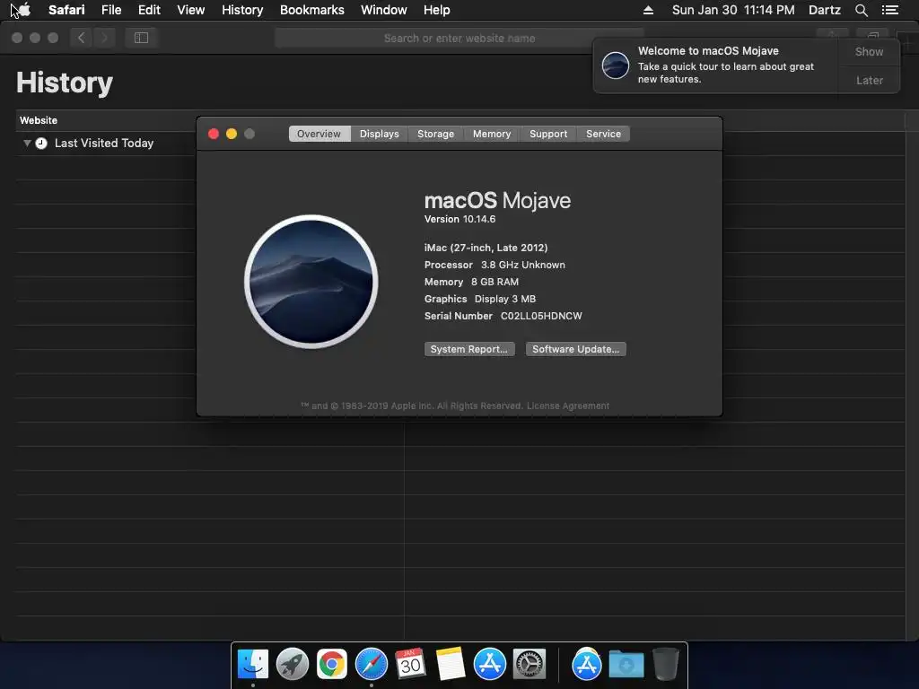Open the File menu
This screenshot has width=919, height=689.
(111, 10)
